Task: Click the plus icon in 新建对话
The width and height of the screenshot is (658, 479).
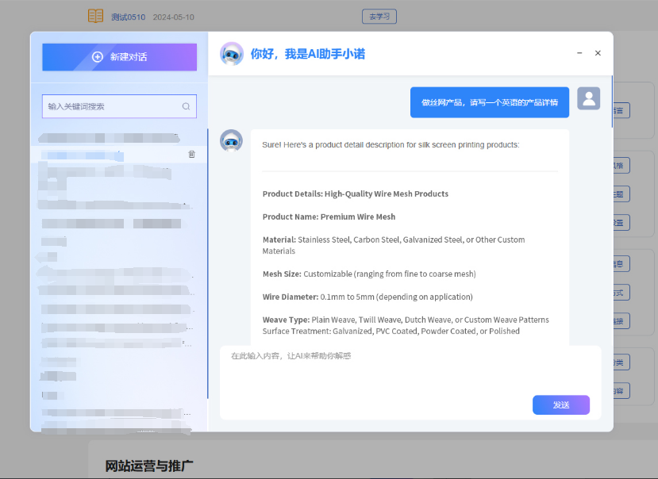Action: [98, 57]
